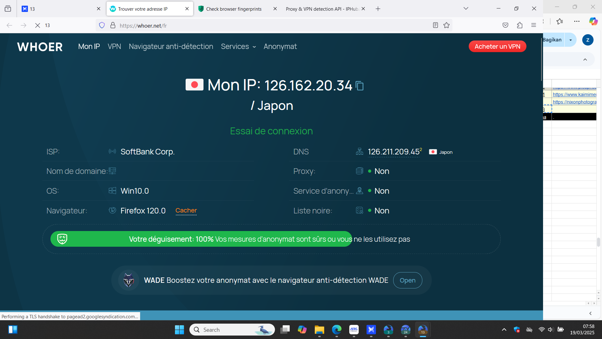Show hidden system tray icons
Image resolution: width=602 pixels, height=339 pixels.
click(504, 330)
